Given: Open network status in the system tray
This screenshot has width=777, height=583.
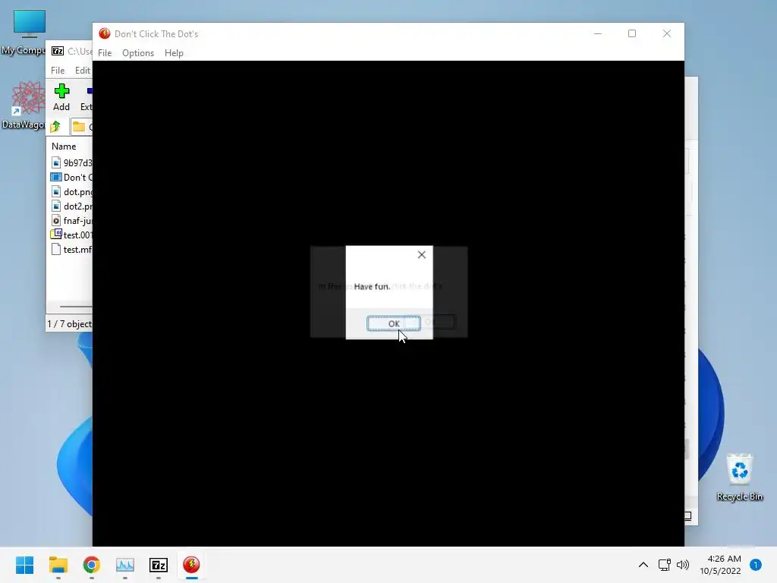Looking at the screenshot, I should coord(664,565).
